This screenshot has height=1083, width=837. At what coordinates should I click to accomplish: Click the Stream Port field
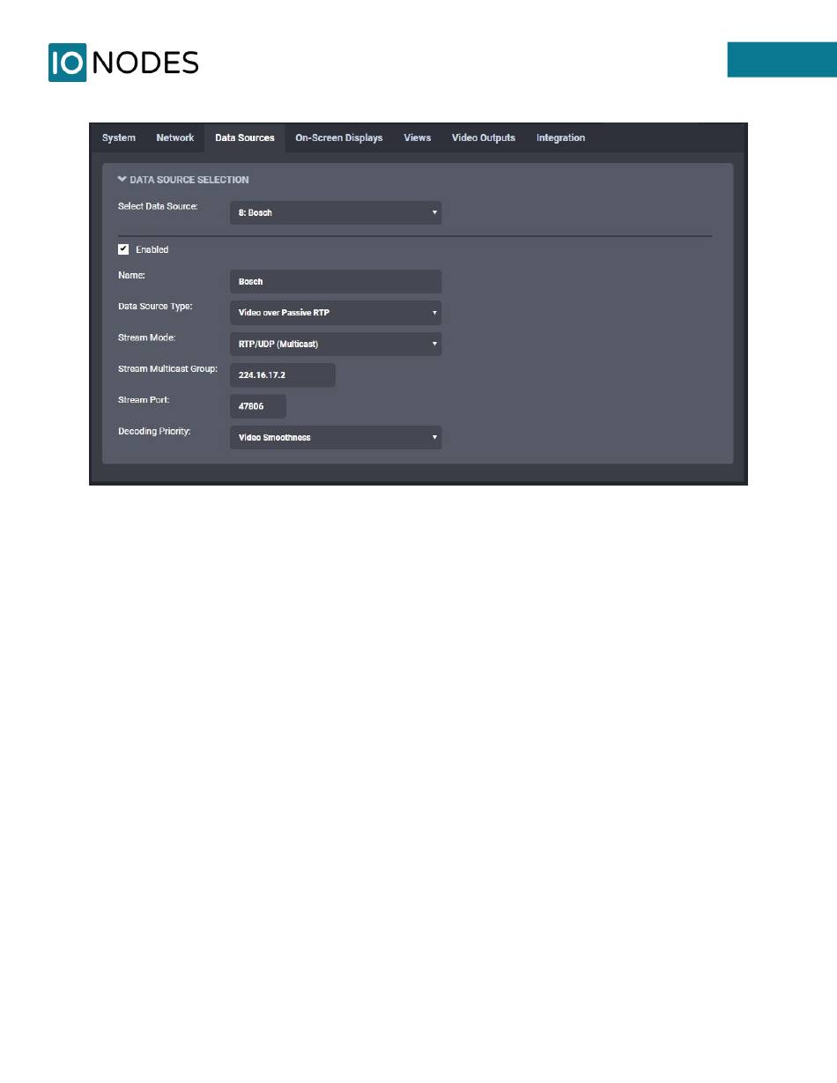click(258, 406)
